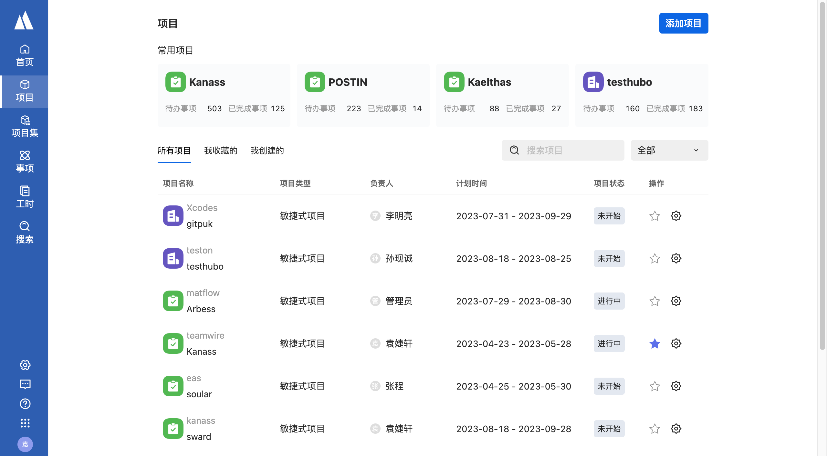This screenshot has width=827, height=456.
Task: Click the user avatar 袁 at sidebar bottom
Action: [x=25, y=444]
